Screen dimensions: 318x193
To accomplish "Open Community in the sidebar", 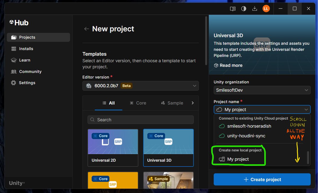I will 38,72.
